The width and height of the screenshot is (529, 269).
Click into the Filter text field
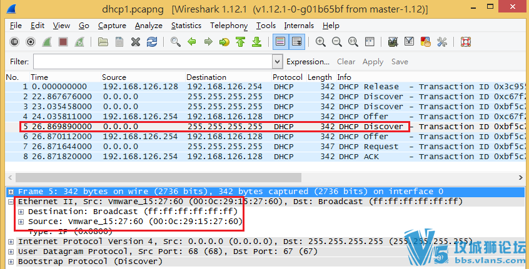(153, 62)
